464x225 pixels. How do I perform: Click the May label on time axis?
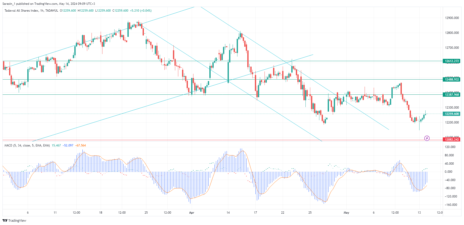(x=346, y=213)
